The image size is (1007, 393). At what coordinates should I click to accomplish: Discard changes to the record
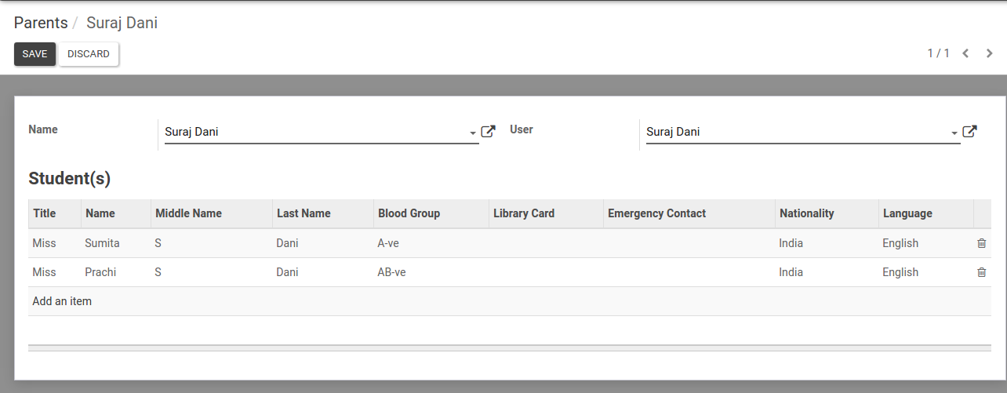pos(89,54)
